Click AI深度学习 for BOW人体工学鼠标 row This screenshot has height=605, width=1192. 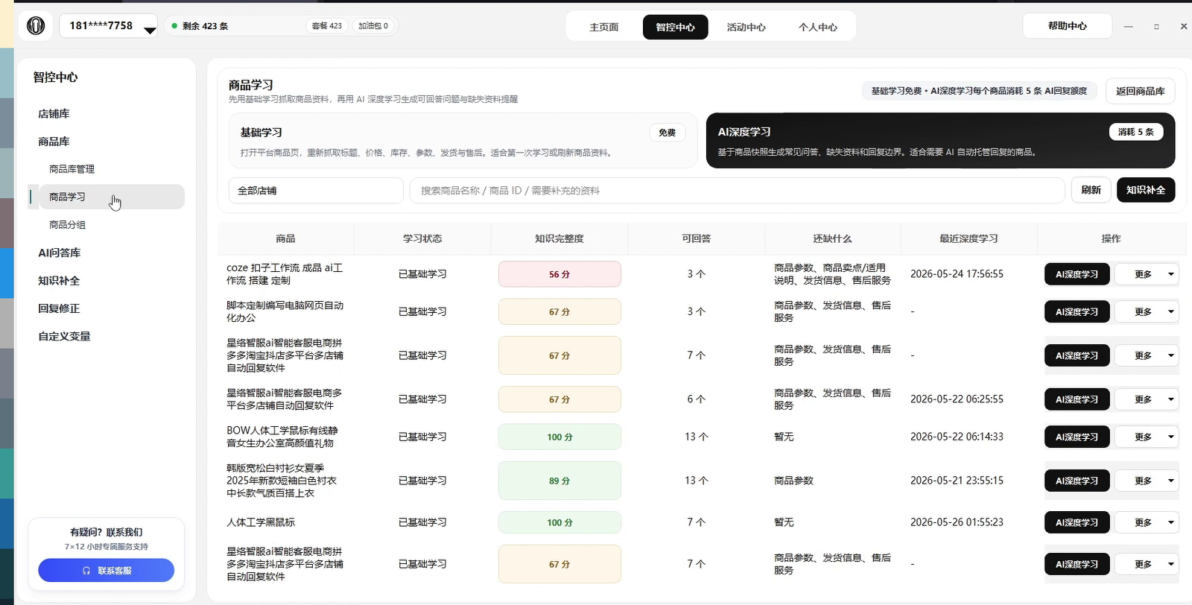point(1077,437)
